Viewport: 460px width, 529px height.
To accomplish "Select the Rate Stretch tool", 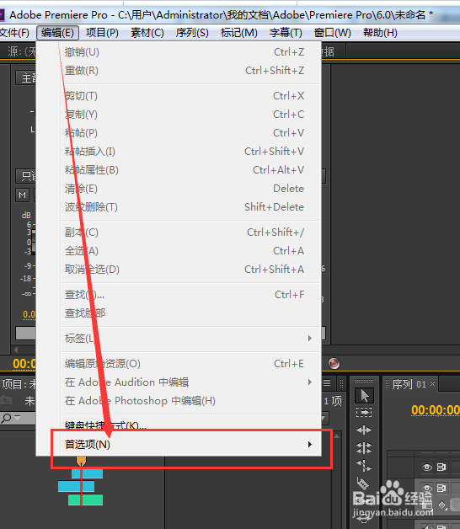I will 364,466.
